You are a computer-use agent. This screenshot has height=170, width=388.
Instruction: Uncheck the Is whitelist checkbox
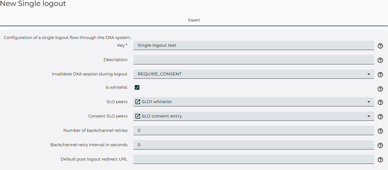137,87
